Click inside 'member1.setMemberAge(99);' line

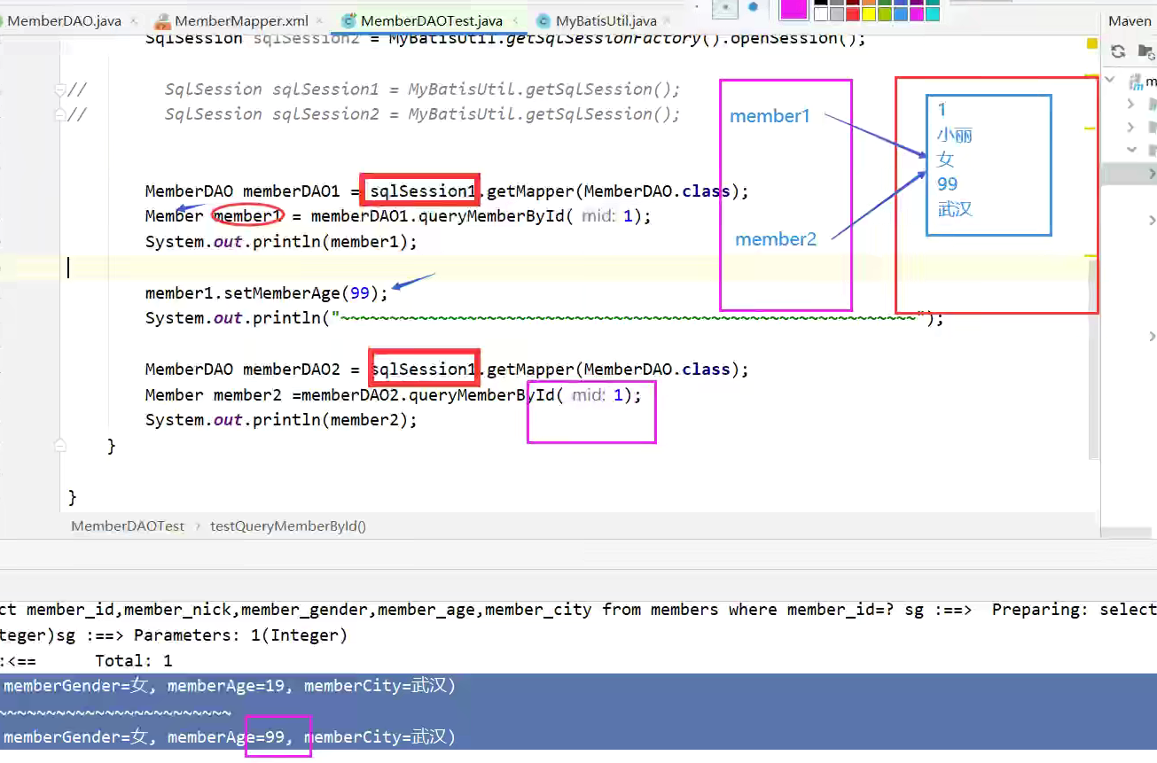coord(267,293)
